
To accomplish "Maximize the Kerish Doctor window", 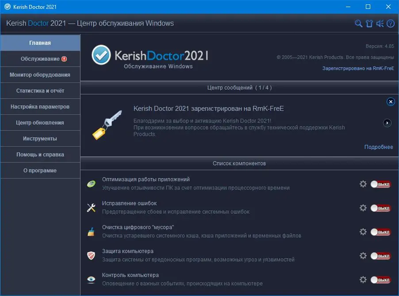I will point(368,7).
